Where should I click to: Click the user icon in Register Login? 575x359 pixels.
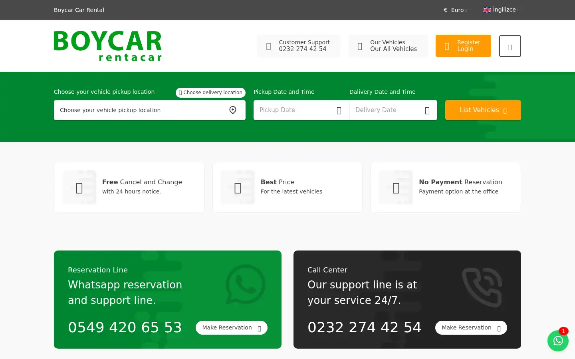[x=447, y=46]
